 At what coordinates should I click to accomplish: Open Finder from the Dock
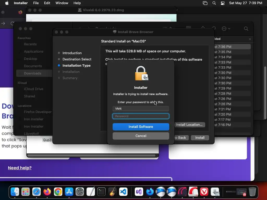pos(15,192)
